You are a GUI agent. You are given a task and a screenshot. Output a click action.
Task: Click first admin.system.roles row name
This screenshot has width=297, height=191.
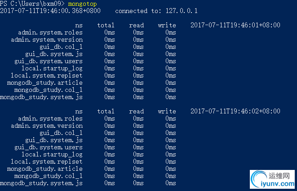(x=50, y=32)
